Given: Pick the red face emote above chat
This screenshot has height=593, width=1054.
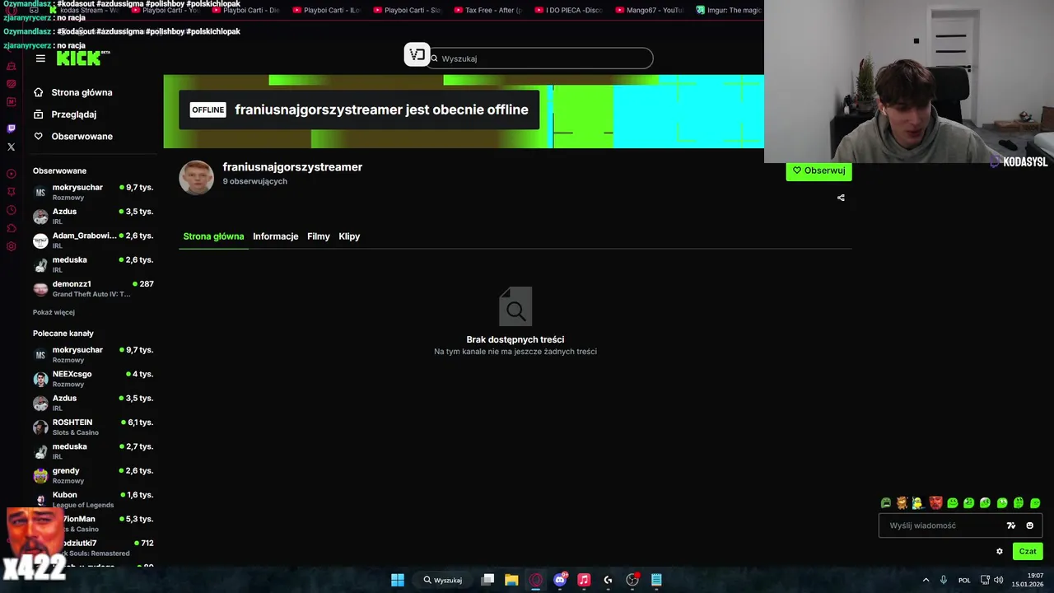Looking at the screenshot, I should click(935, 503).
